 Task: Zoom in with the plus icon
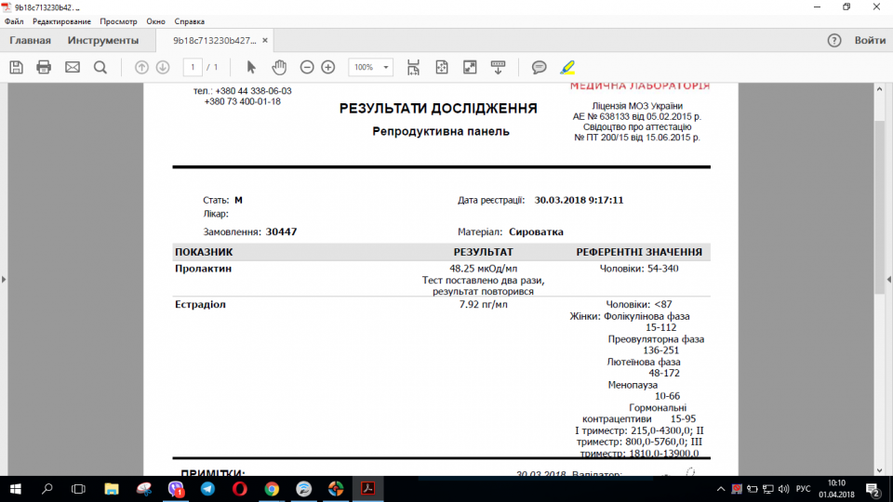328,67
